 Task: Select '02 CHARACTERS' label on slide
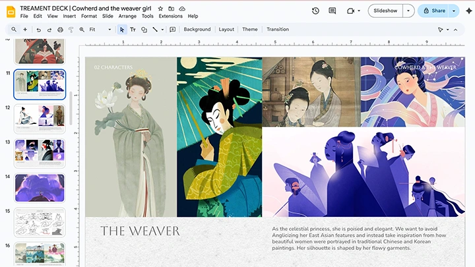113,67
